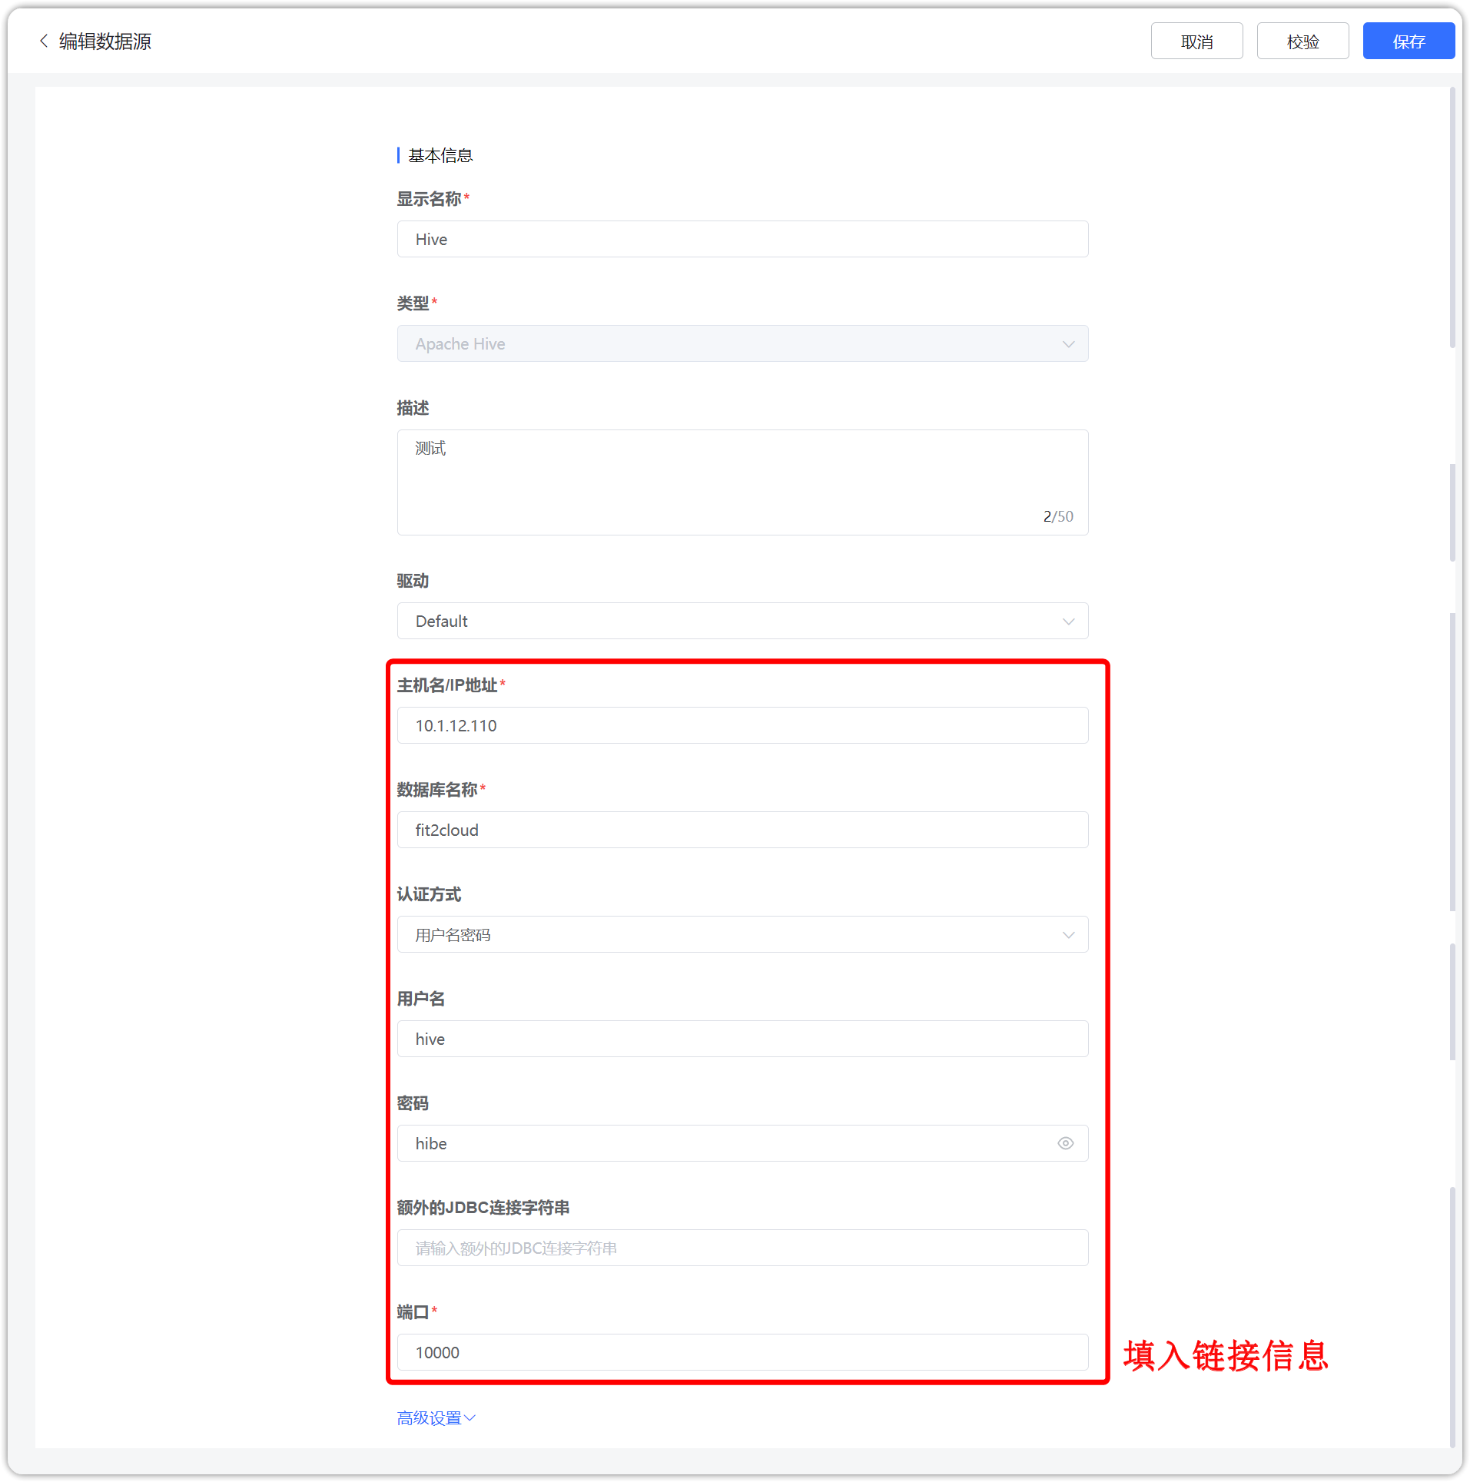Viewport: 1470px width, 1482px height.
Task: Edit the 用户名 field containing hive
Action: pos(742,1039)
